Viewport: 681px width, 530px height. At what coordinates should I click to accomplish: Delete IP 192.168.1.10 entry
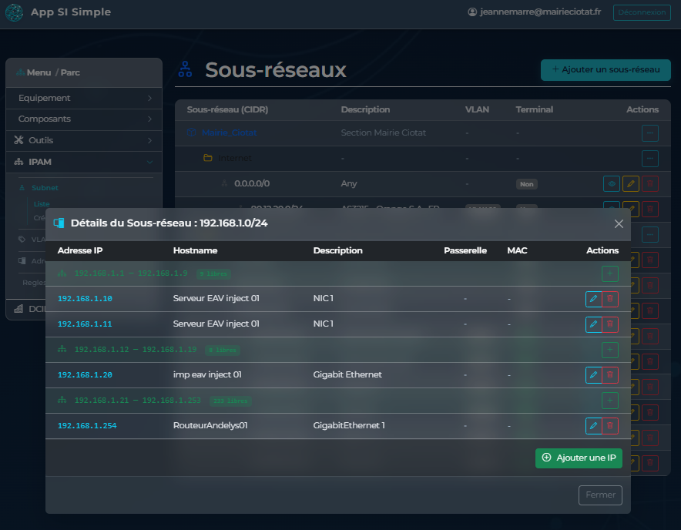tap(610, 299)
